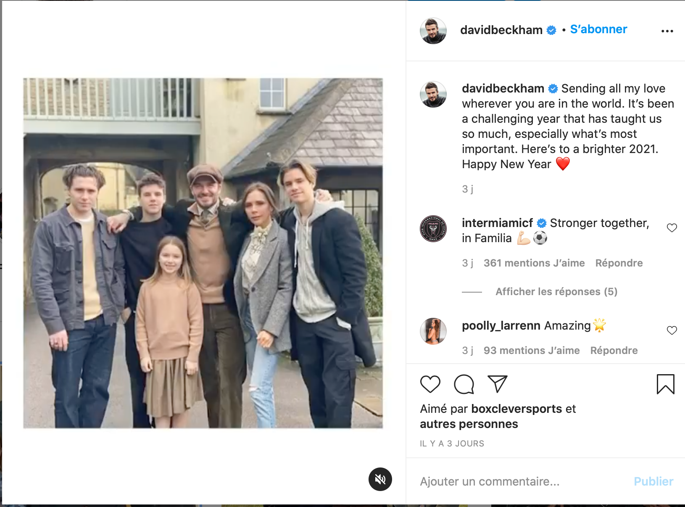Open poolly_larrenn profile avatar
This screenshot has width=685, height=507.
[x=433, y=331]
